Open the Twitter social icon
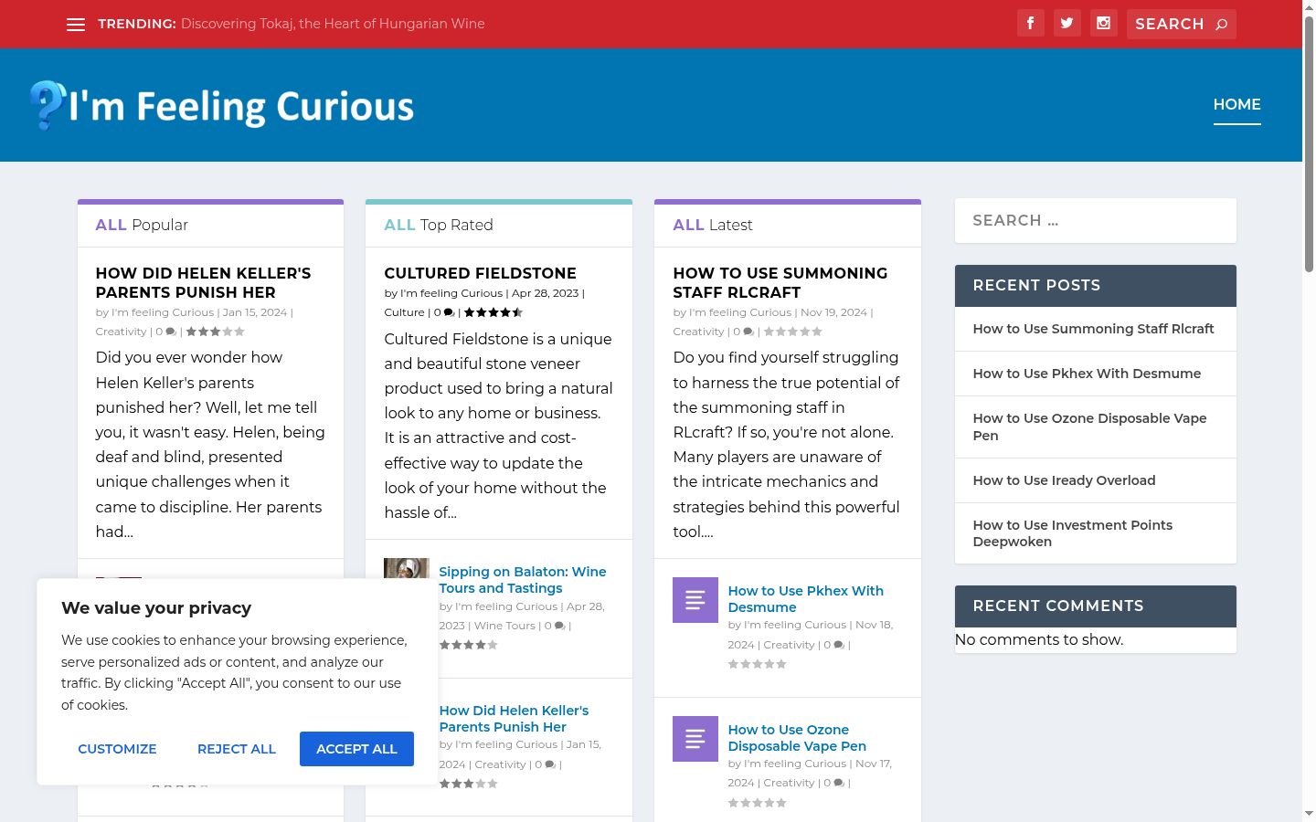This screenshot has height=822, width=1316. click(1067, 24)
